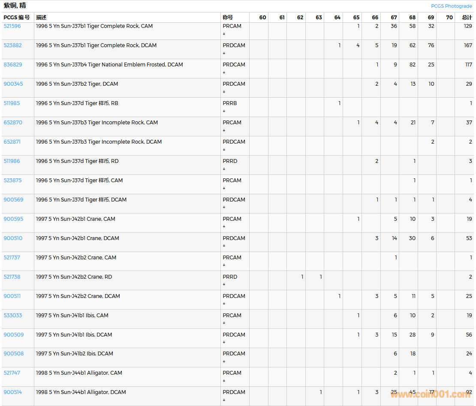
Task: Expand plus for 1998 Alligator CAM row
Action: (x=224, y=381)
